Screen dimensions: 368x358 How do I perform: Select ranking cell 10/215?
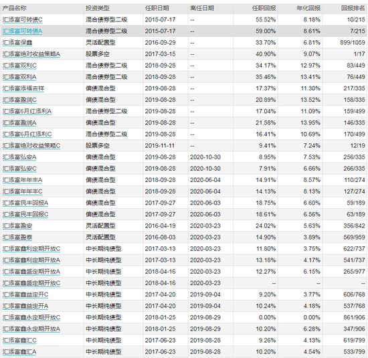click(356, 19)
